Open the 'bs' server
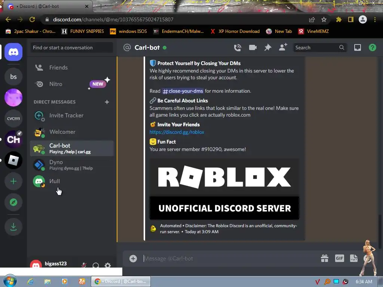Image resolution: width=383 pixels, height=287 pixels. pyautogui.click(x=13, y=77)
